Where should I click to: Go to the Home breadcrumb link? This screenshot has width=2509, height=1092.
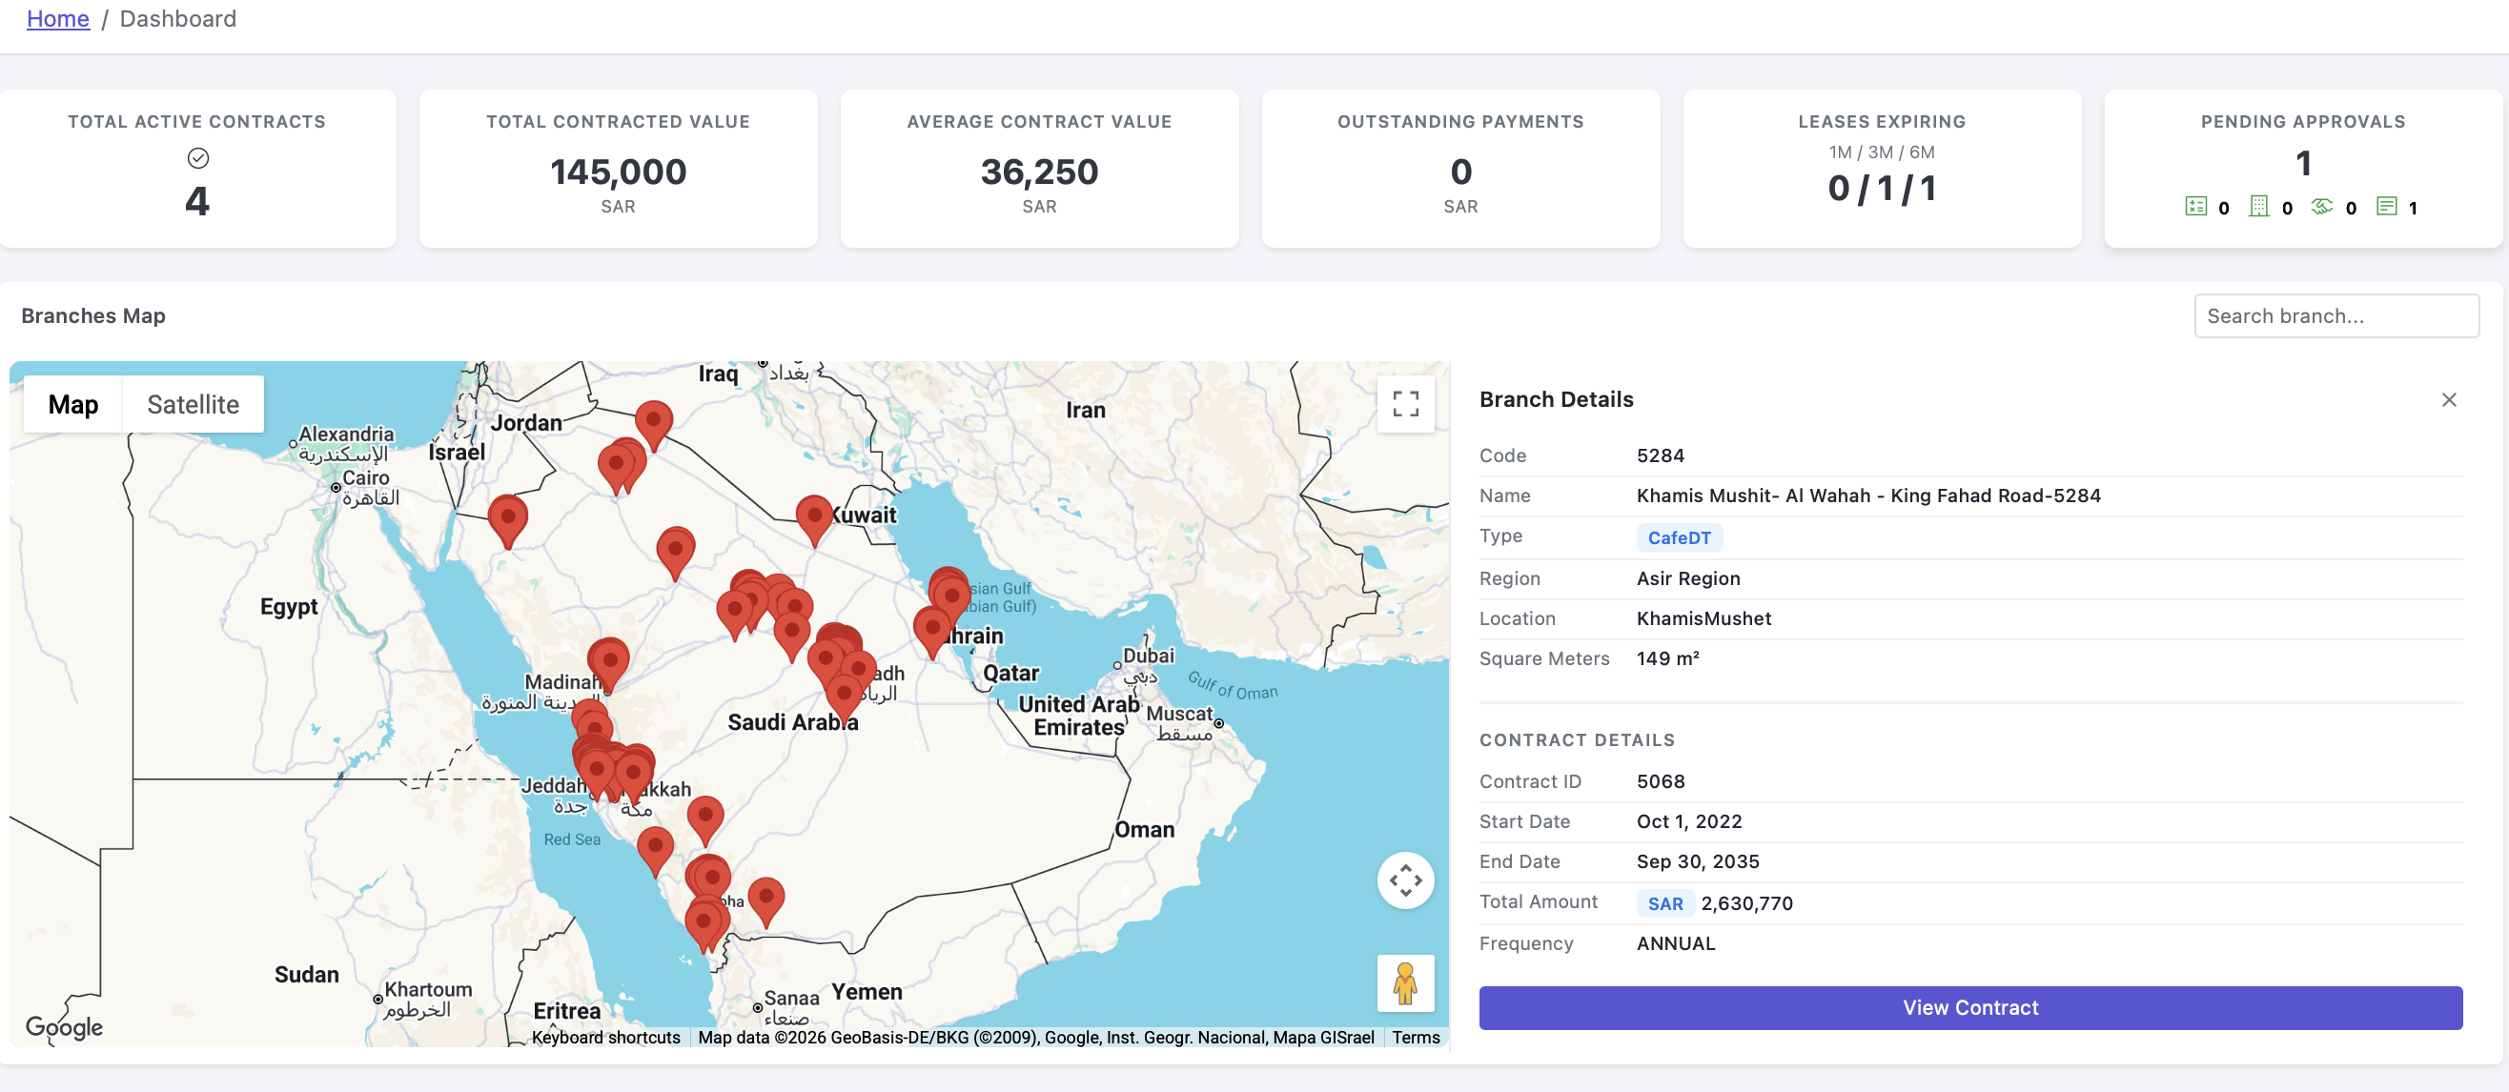click(57, 18)
